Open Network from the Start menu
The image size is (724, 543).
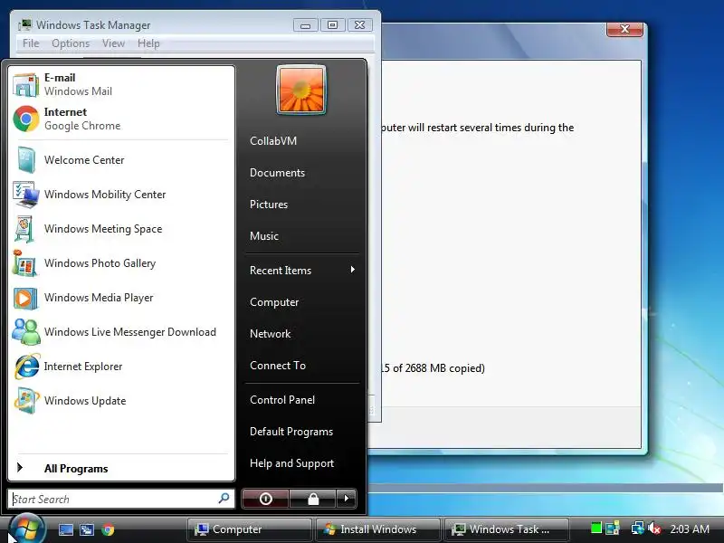270,334
